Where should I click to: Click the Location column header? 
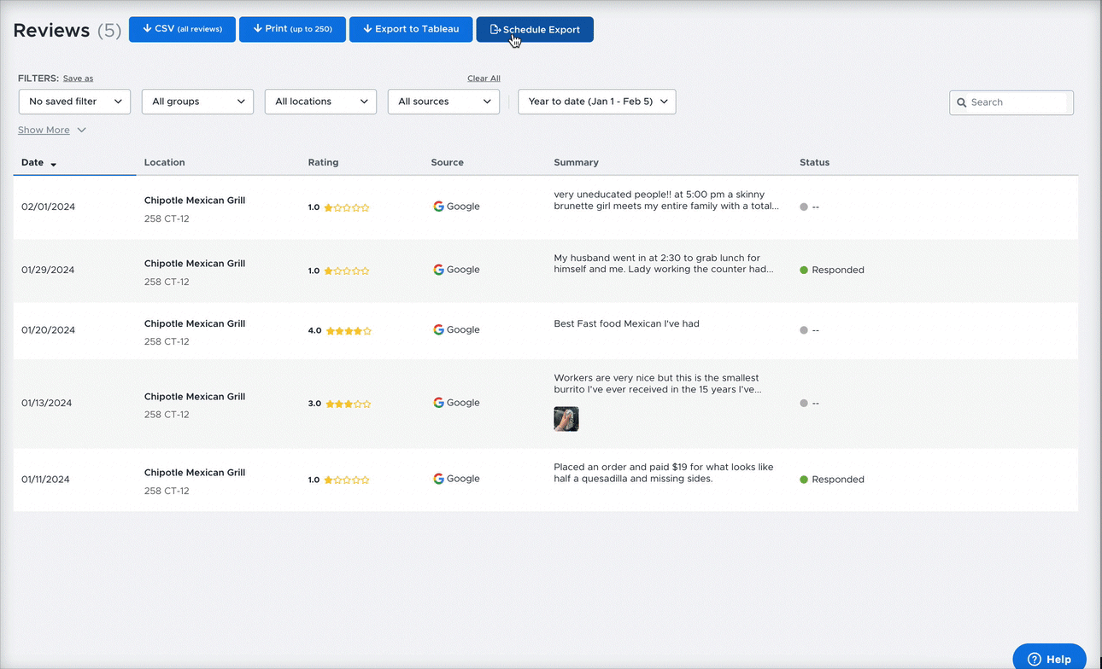pyautogui.click(x=164, y=162)
